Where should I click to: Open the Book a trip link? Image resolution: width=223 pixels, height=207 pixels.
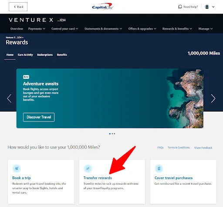21,178
